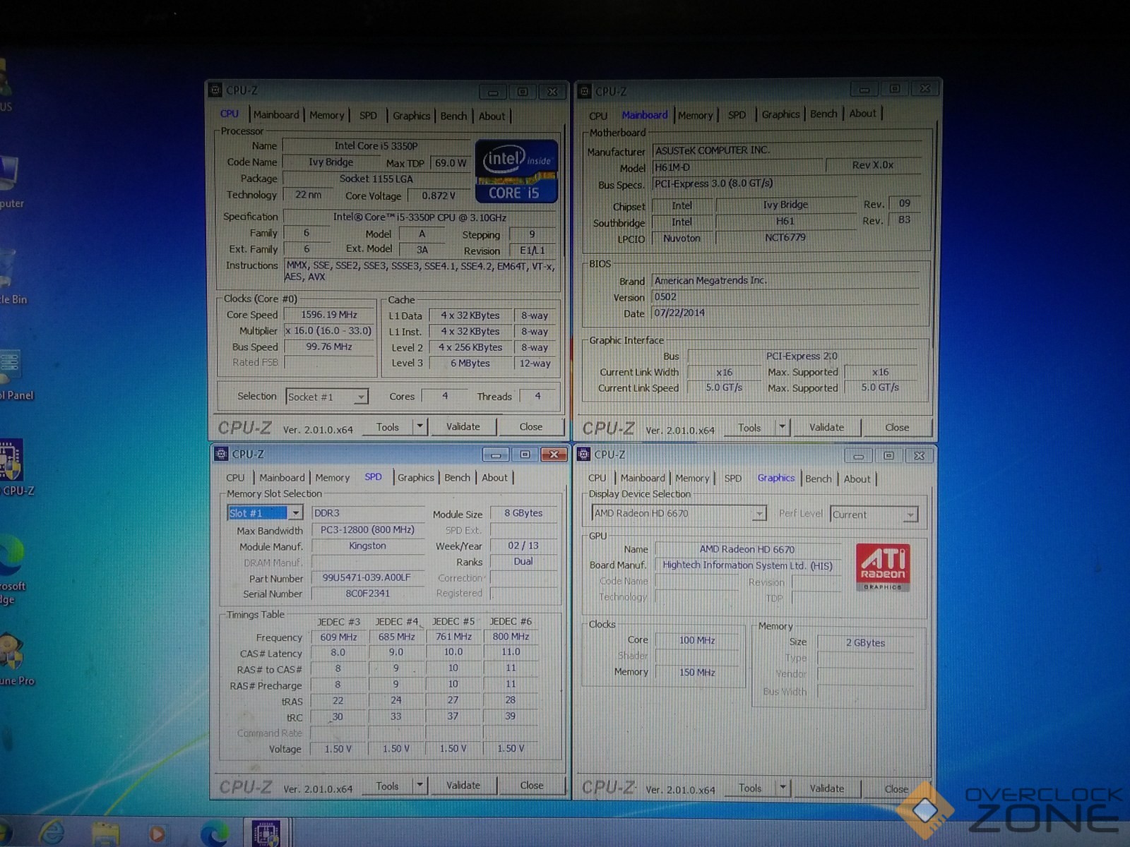Minimize the Graphics window of CPU-Z
The height and width of the screenshot is (847, 1130).
(x=859, y=456)
